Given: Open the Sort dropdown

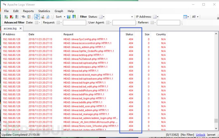Looking at the screenshot, I should click(x=60, y=17).
